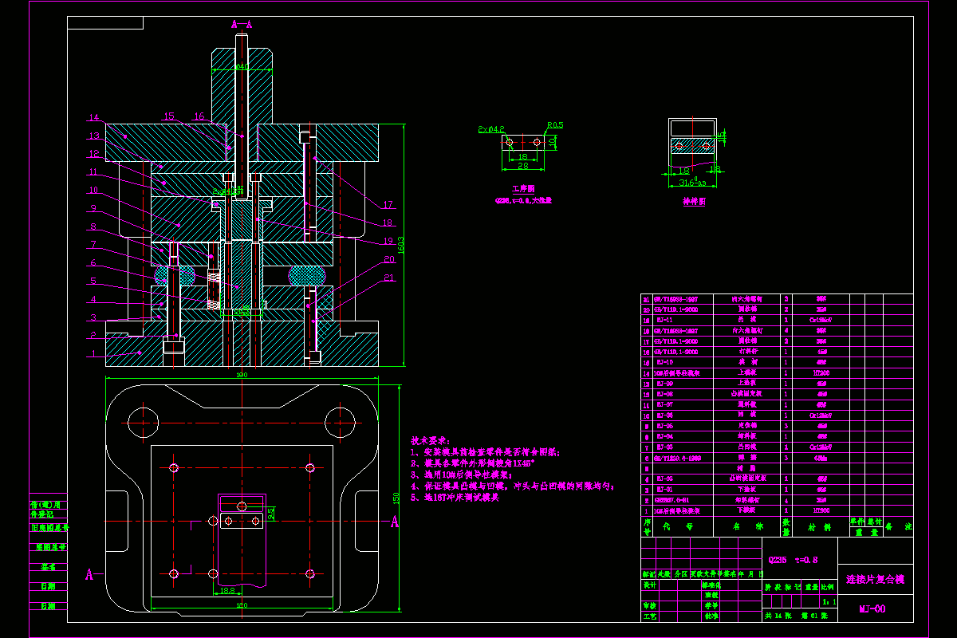The height and width of the screenshot is (638, 957).
Task: Select the 2×ø4.2 hole dimension label
Action: click(492, 128)
